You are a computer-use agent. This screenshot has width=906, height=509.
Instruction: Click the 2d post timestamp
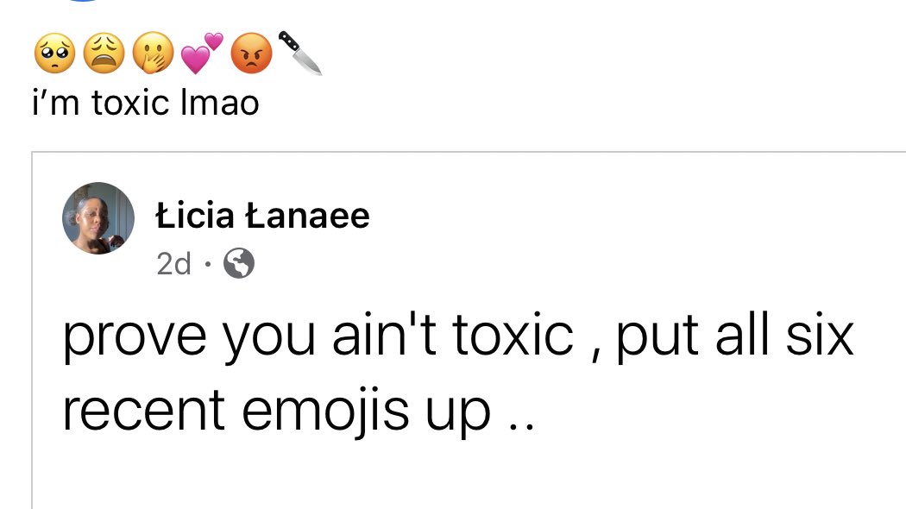tap(173, 264)
